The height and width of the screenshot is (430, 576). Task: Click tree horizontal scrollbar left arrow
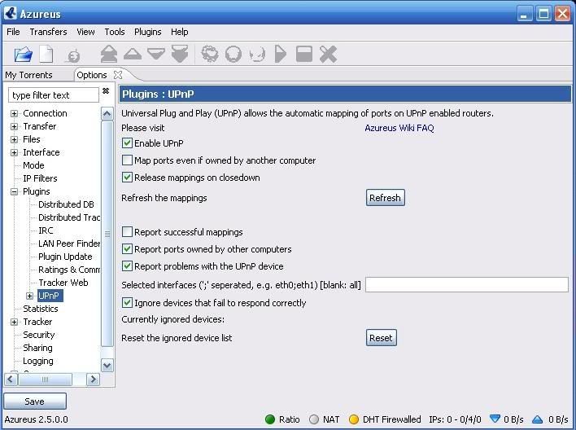[11, 380]
